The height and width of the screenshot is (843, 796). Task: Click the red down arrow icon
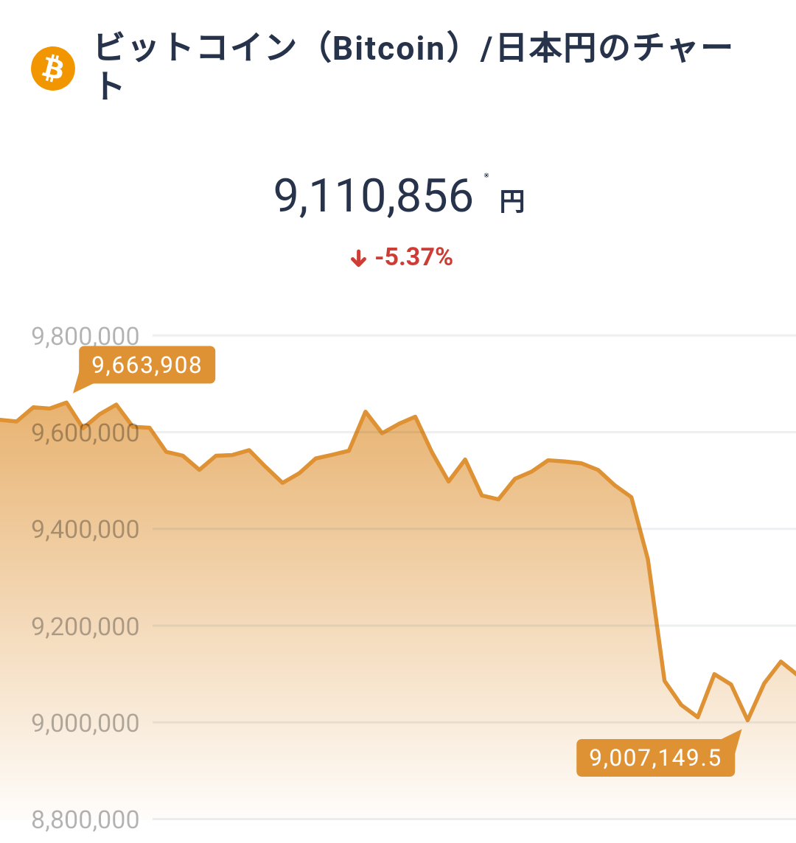[359, 258]
